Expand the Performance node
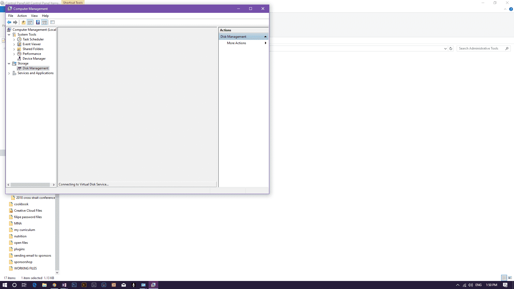This screenshot has width=514, height=289. coord(14,54)
